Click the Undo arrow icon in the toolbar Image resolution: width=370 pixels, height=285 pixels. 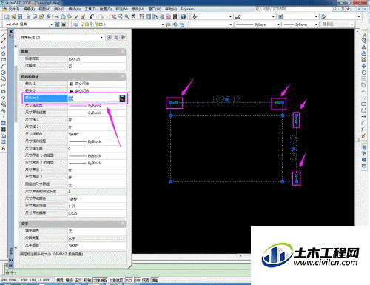coord(92,16)
